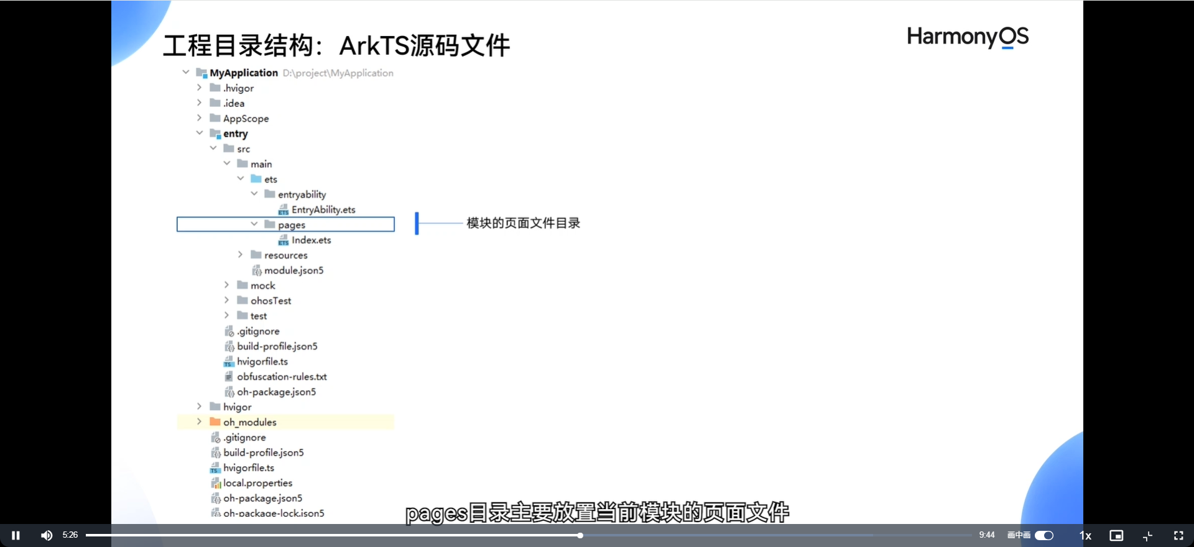The height and width of the screenshot is (547, 1194).
Task: Select module.json5 file name
Action: point(294,270)
